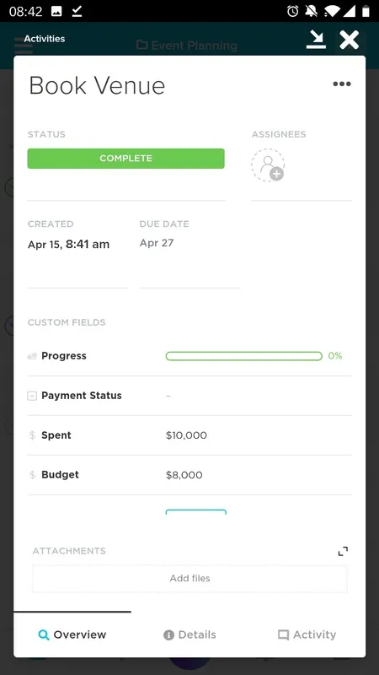Tap the Activity chat bubble icon

(283, 635)
